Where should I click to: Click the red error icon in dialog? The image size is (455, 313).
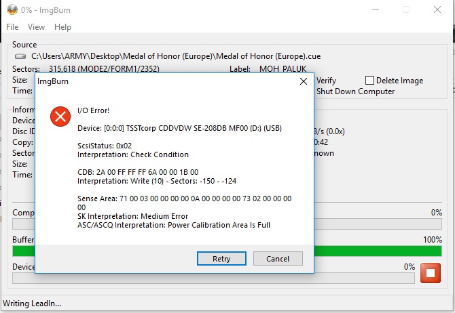click(60, 117)
